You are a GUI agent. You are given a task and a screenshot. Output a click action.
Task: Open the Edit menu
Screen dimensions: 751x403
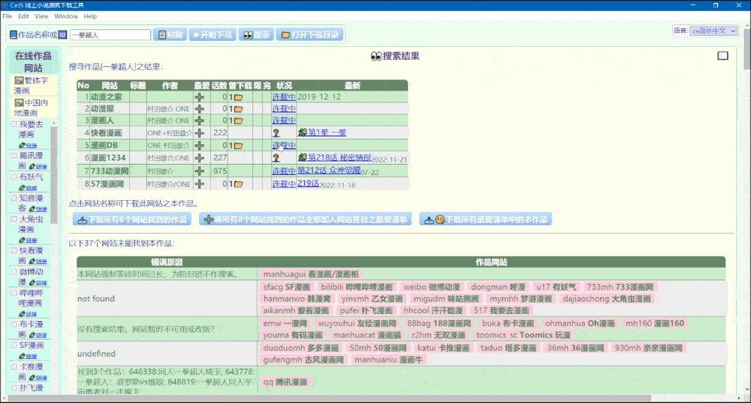pyautogui.click(x=24, y=16)
